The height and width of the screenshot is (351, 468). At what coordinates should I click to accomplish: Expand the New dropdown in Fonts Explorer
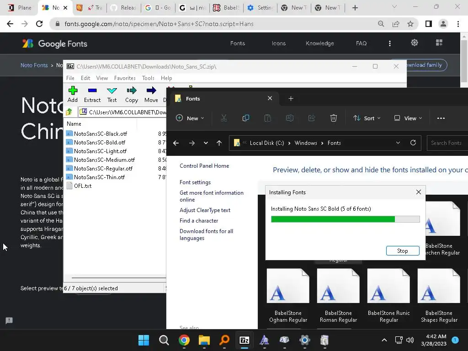click(x=190, y=118)
